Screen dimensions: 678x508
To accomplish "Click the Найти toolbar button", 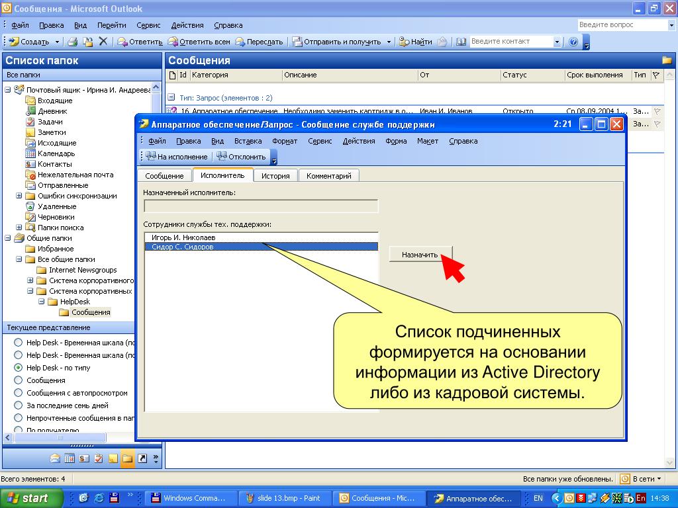I will [416, 42].
